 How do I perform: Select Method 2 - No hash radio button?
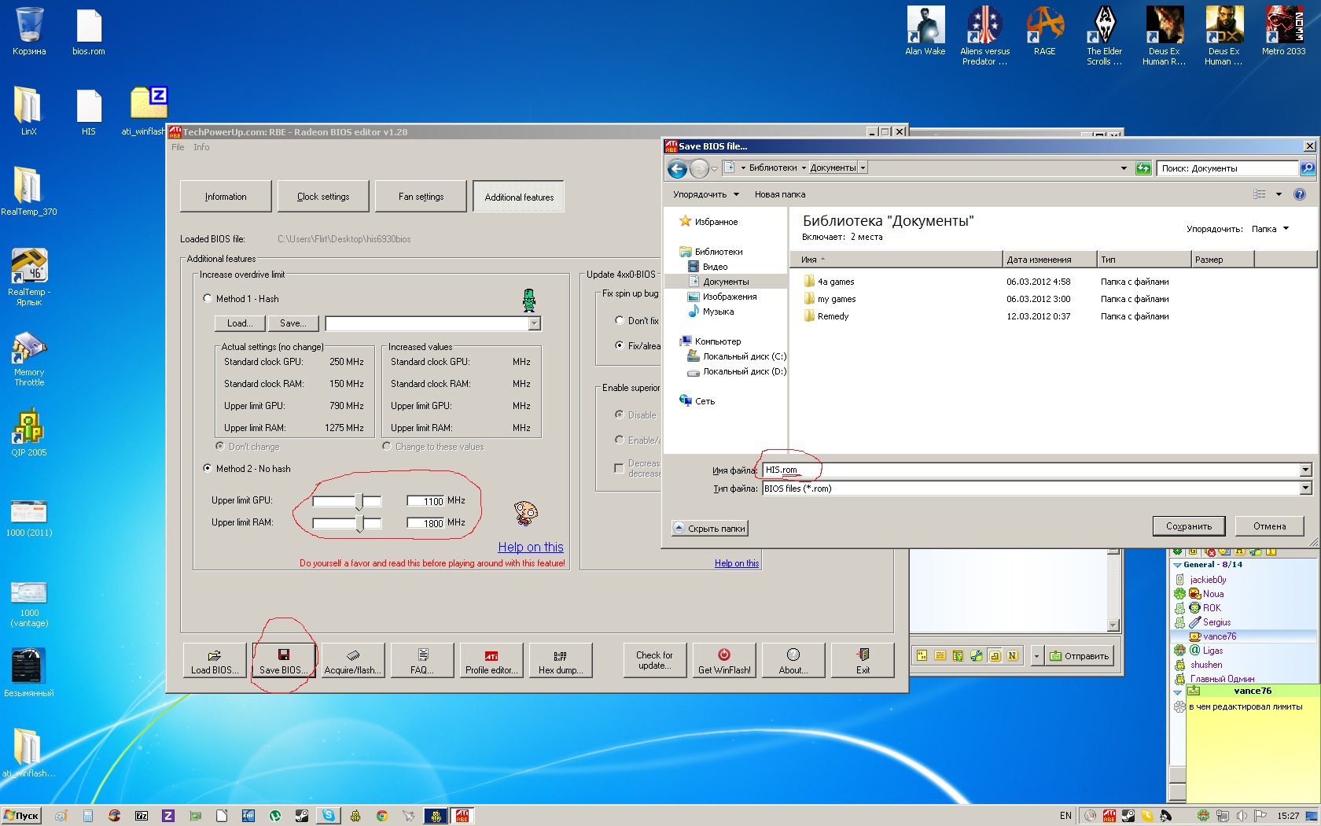coord(208,469)
